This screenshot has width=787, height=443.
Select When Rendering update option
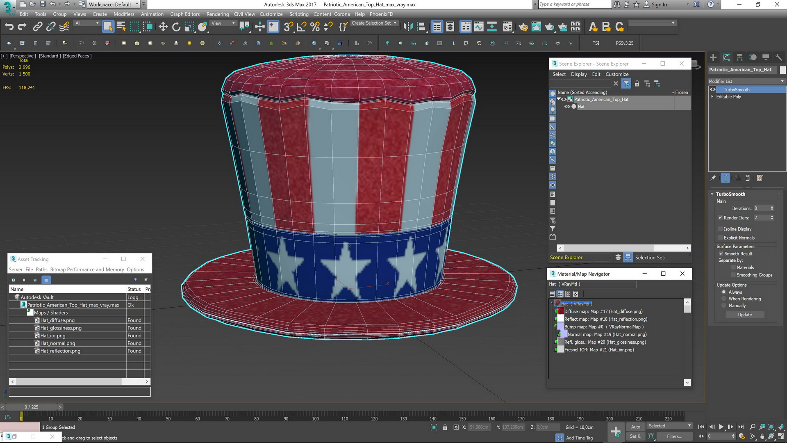pyautogui.click(x=724, y=299)
